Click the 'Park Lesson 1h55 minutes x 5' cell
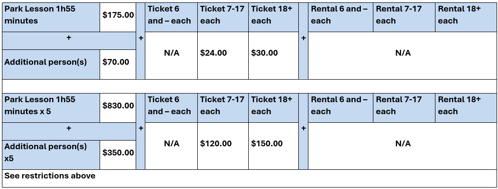This screenshot has width=498, height=189. 51,106
